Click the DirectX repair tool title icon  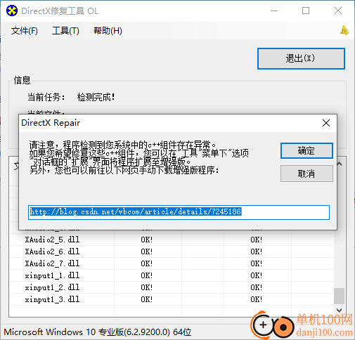point(12,11)
